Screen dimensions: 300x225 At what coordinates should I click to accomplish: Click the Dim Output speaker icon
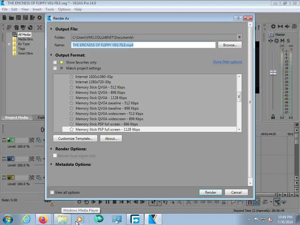click(287, 26)
